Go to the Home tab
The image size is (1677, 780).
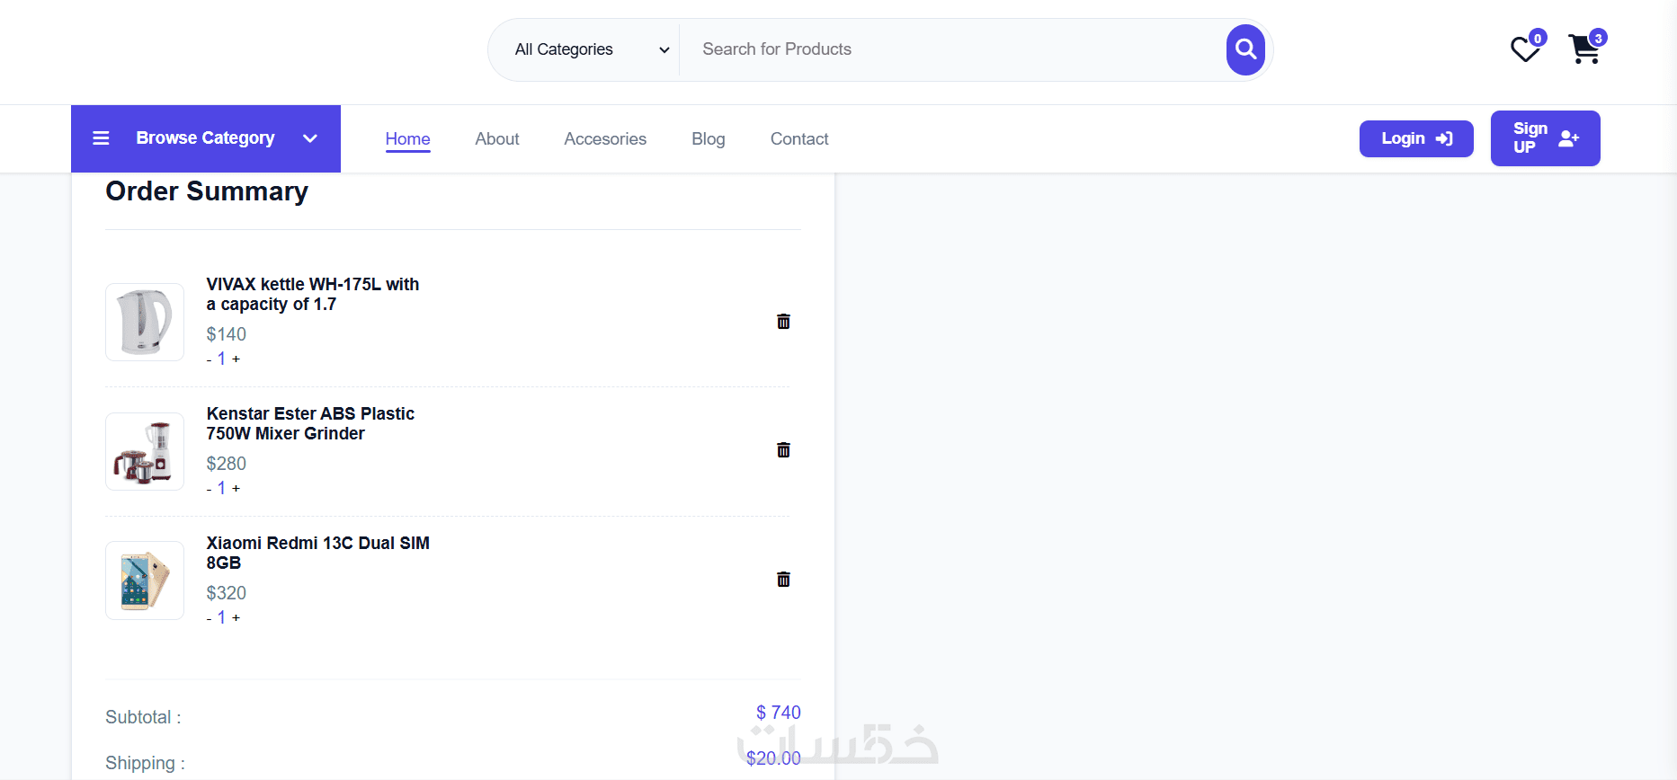[407, 139]
